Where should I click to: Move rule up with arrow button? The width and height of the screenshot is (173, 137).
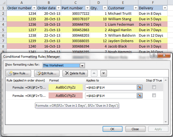94,73
